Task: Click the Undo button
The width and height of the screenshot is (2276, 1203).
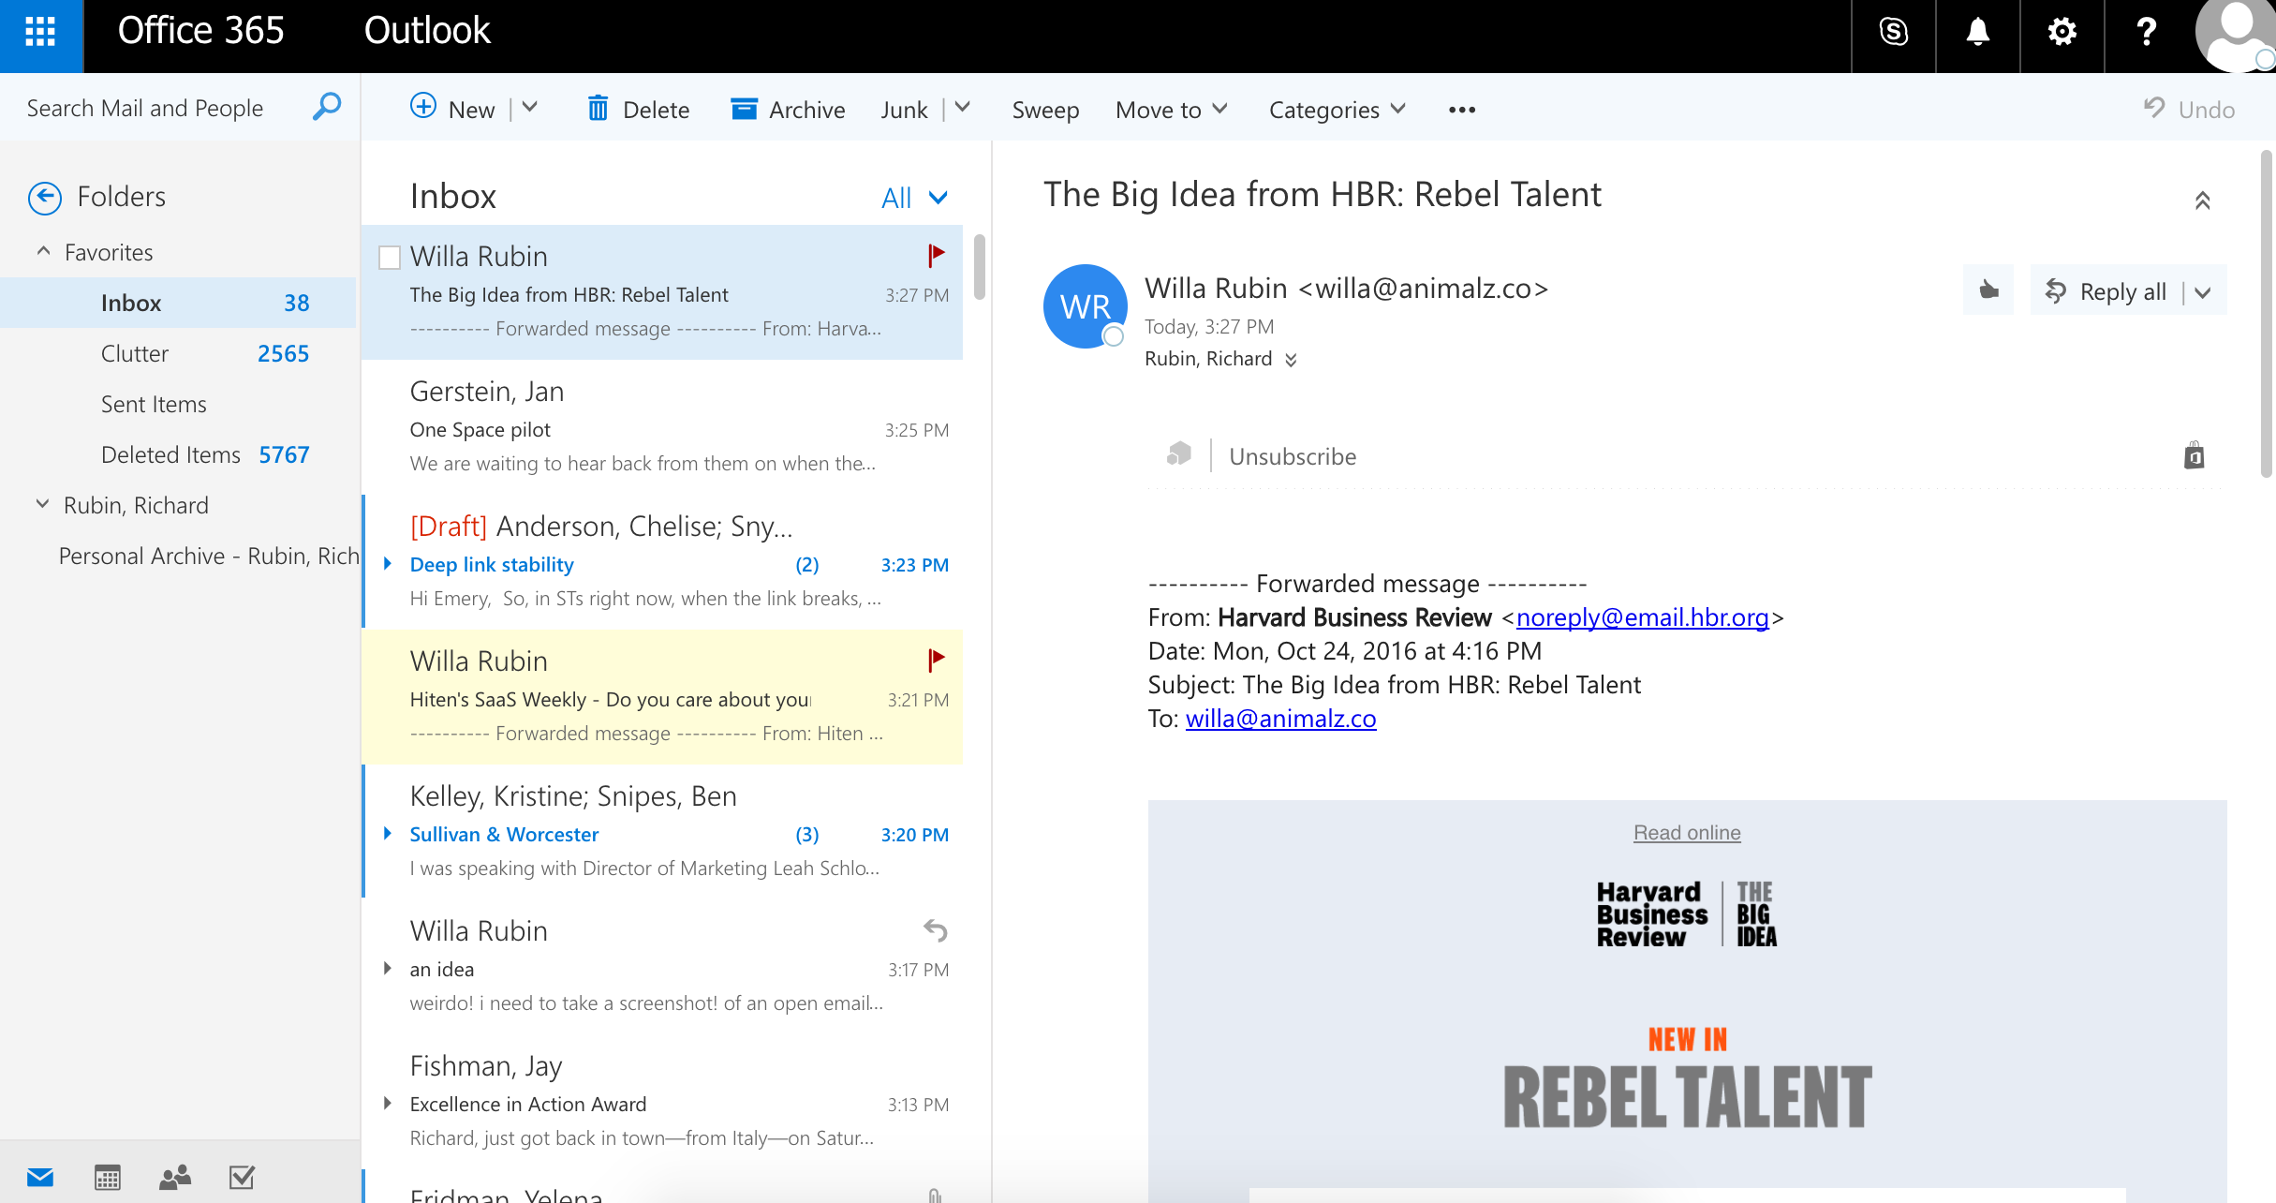Action: (x=2189, y=109)
